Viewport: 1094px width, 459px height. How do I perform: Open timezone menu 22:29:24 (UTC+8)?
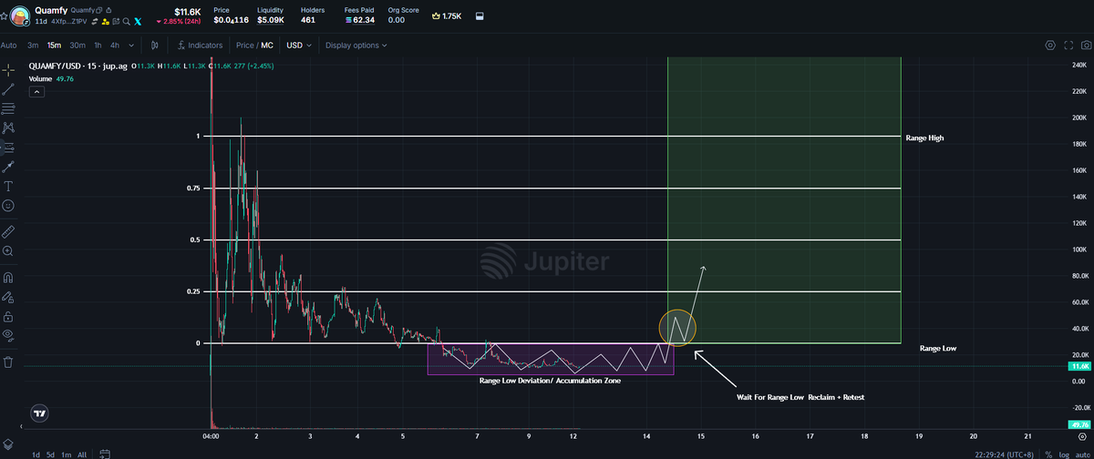point(1004,454)
